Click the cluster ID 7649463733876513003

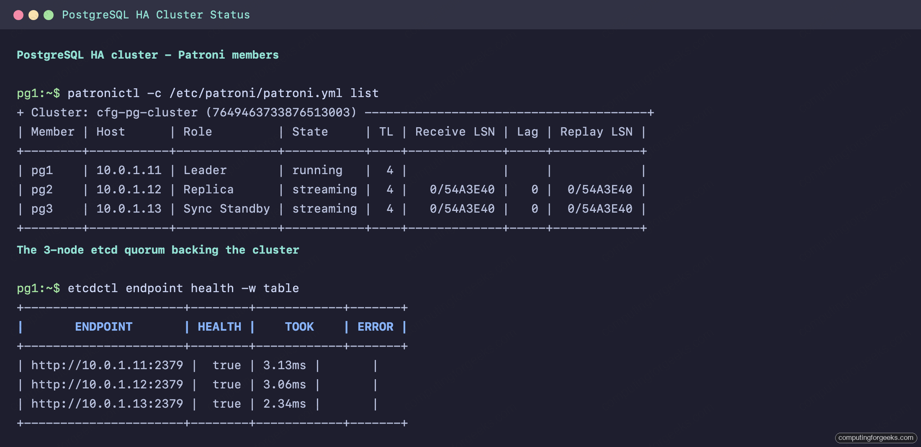(x=281, y=112)
